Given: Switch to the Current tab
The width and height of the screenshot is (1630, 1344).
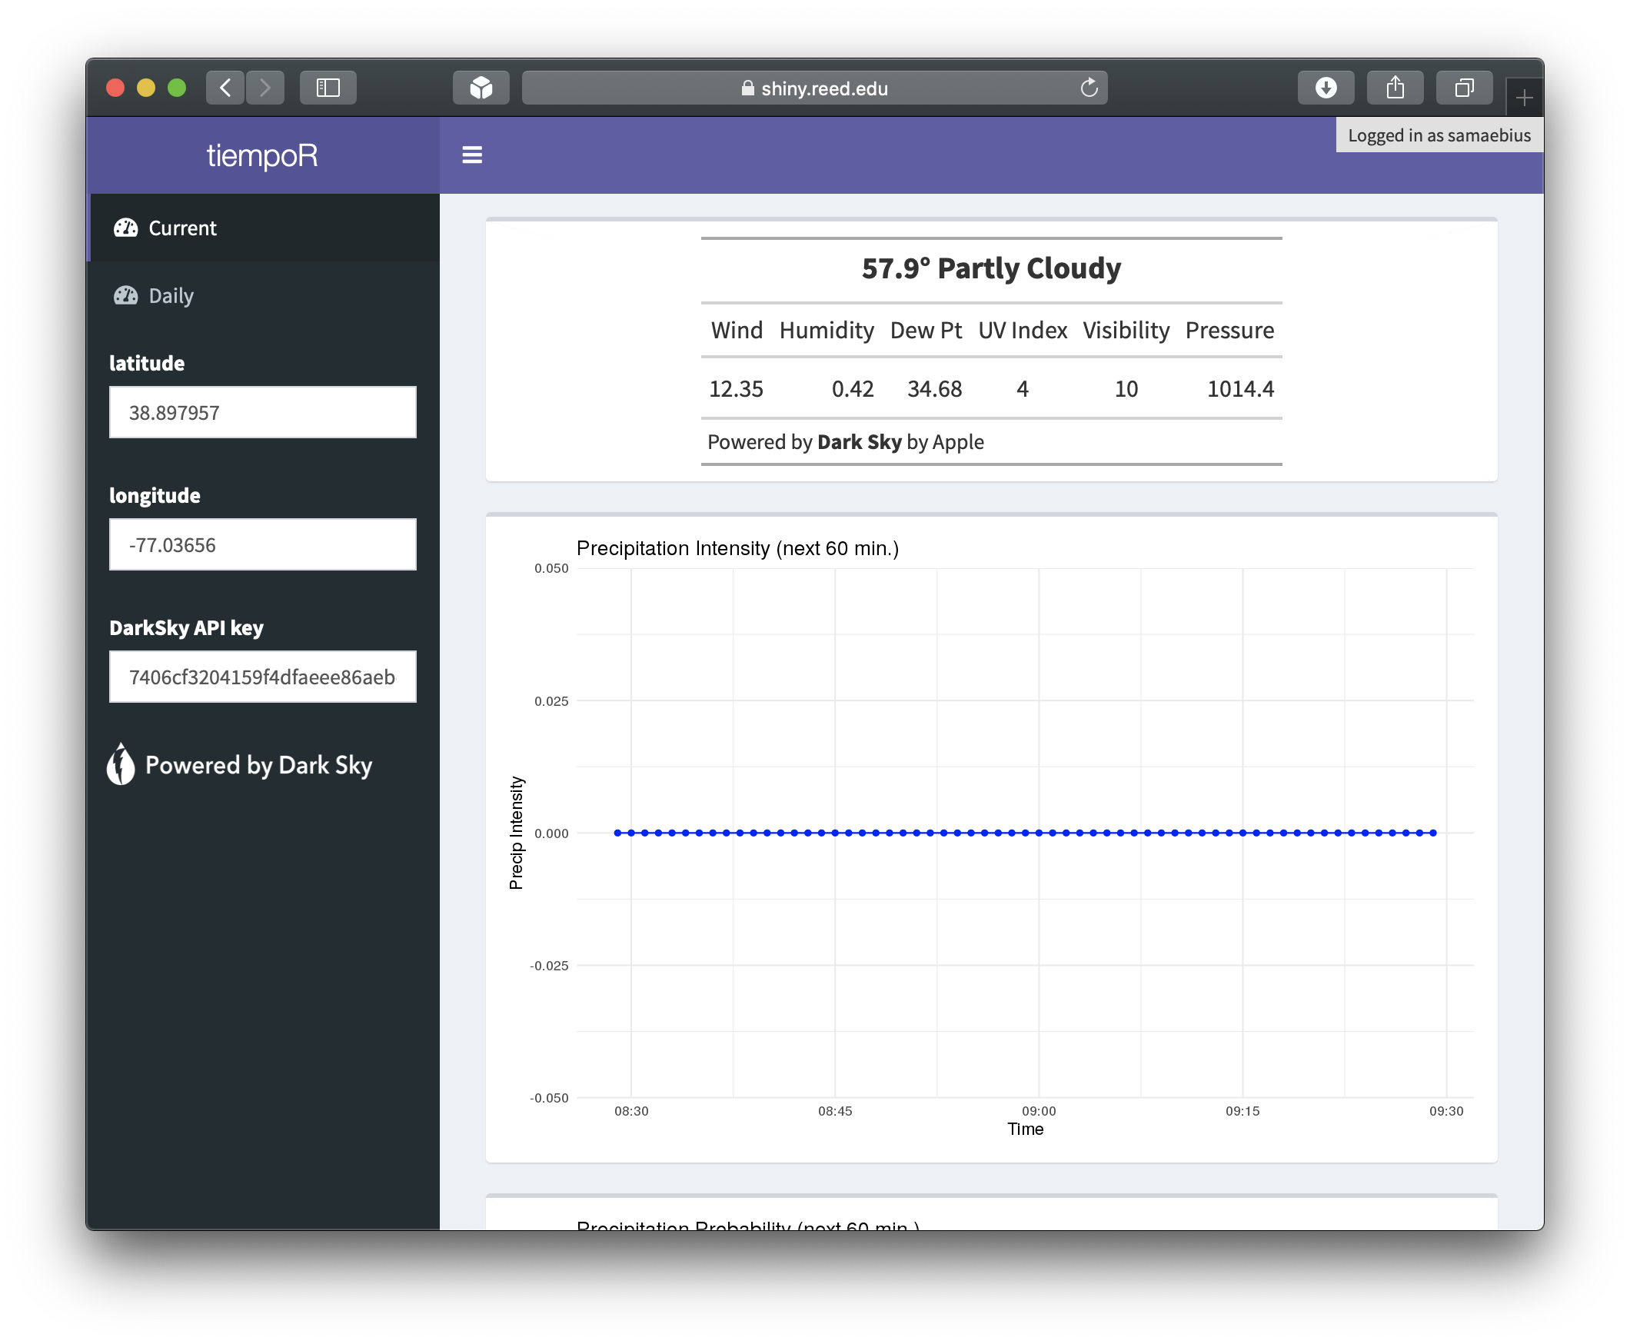Looking at the screenshot, I should (x=183, y=228).
